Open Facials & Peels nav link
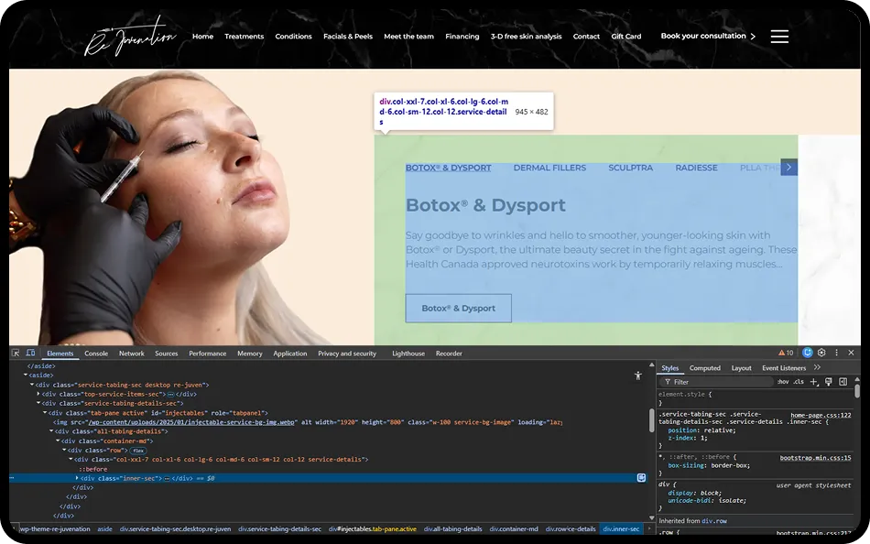The height and width of the screenshot is (544, 870). pyautogui.click(x=348, y=36)
